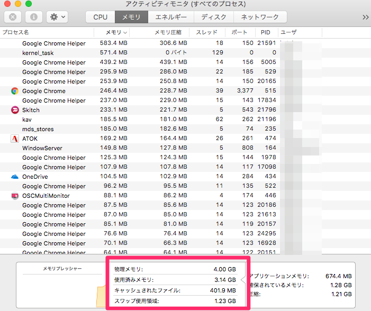This screenshot has height=311, width=371.
Task: Sort by プロセス名 column header
Action: point(47,32)
